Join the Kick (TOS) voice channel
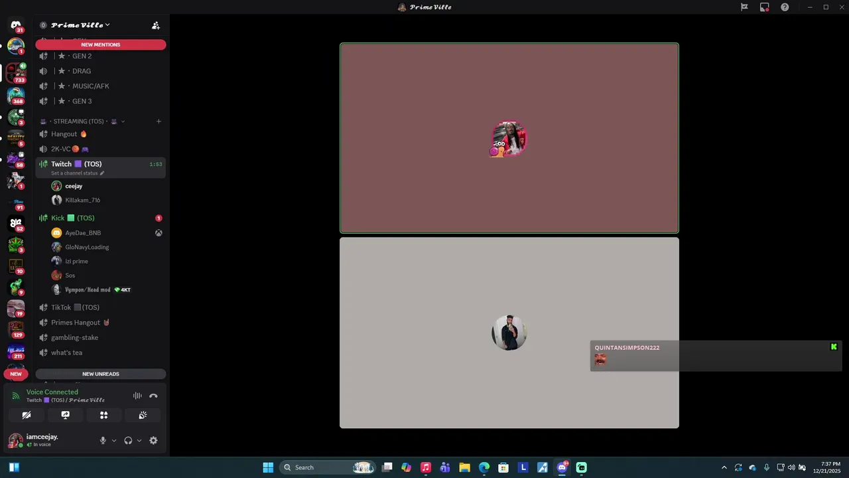The height and width of the screenshot is (478, 849). pos(101,218)
